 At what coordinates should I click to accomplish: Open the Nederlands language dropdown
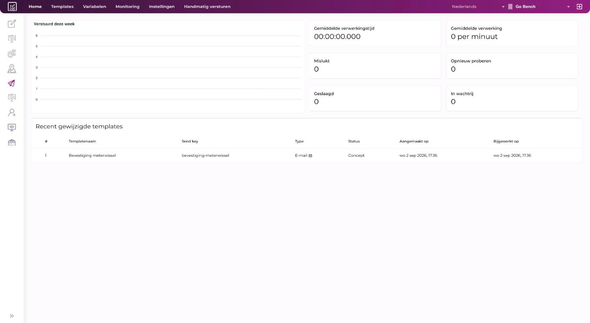[x=478, y=7]
